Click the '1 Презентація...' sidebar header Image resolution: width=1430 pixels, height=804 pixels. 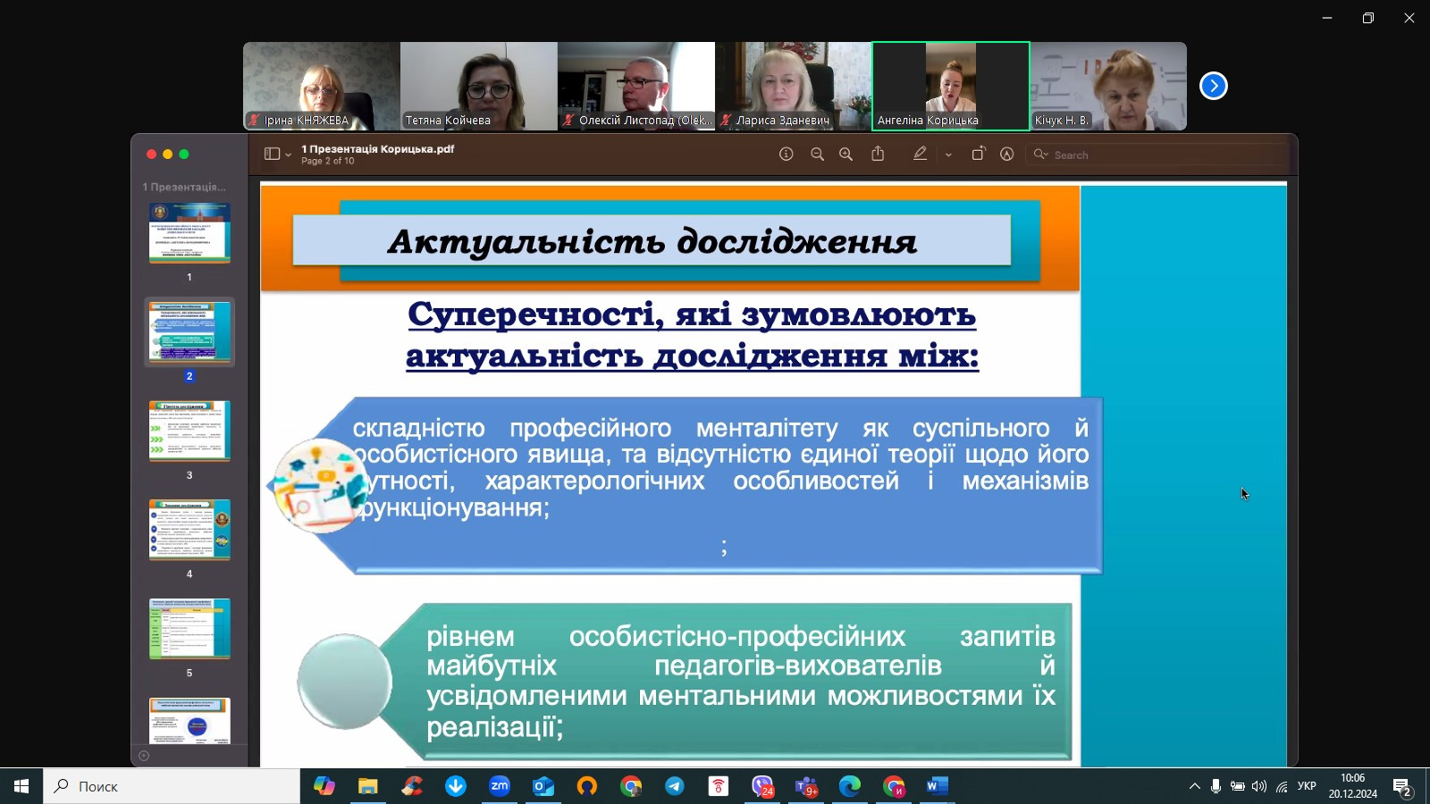(184, 187)
